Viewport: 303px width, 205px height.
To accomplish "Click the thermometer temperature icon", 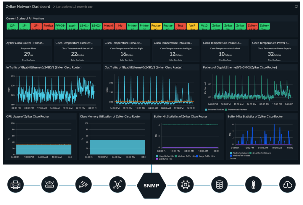I will (x=253, y=185).
